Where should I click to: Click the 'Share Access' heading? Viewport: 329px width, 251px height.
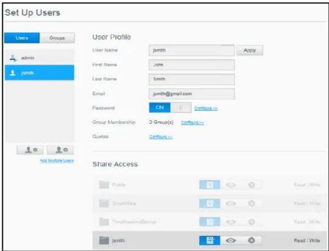click(115, 164)
